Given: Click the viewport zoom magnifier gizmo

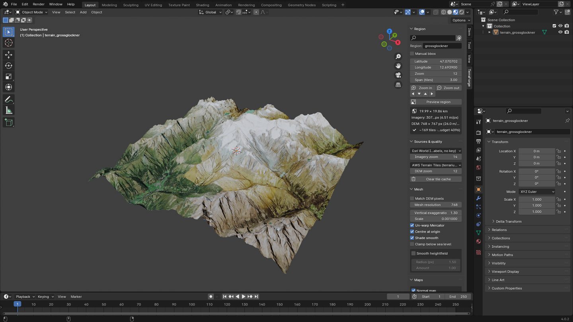Looking at the screenshot, I should pyautogui.click(x=398, y=56).
